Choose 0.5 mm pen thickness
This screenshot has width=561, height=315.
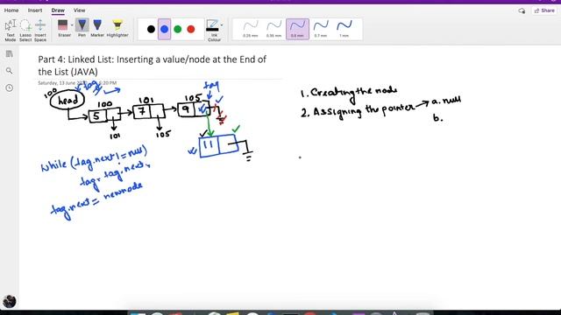(x=297, y=29)
